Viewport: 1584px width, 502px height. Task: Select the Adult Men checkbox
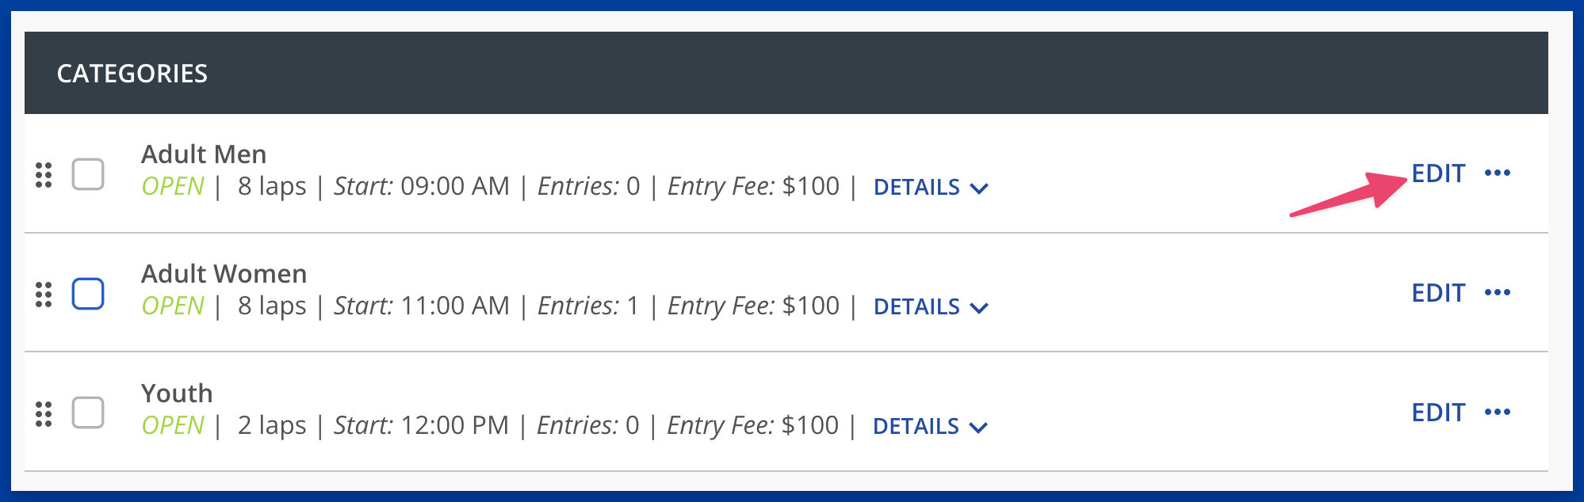coord(88,174)
